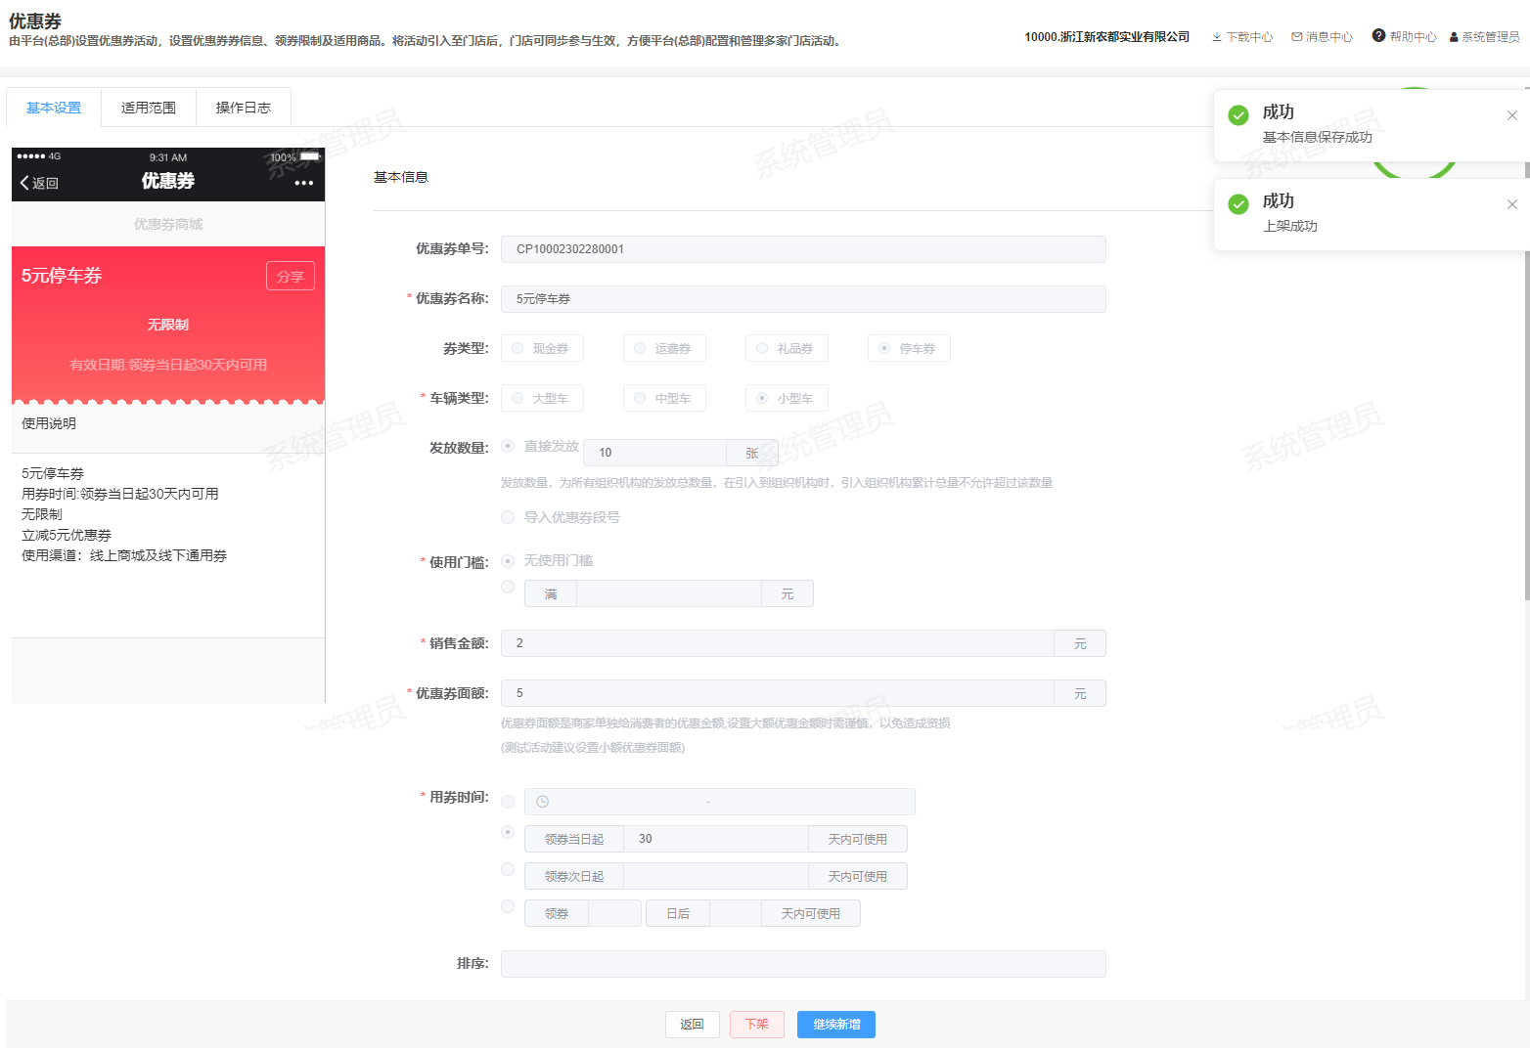Focus the 优惠券面额 input field
Screen dimensions: 1530x1051
[778, 693]
